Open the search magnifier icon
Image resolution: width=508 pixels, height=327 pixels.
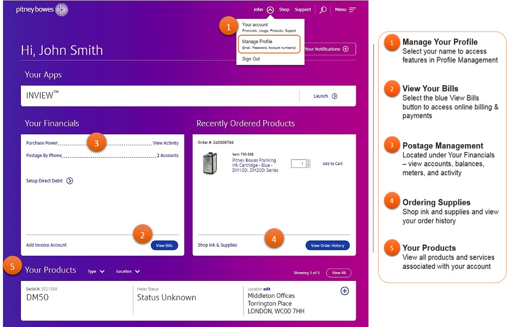[x=323, y=9]
